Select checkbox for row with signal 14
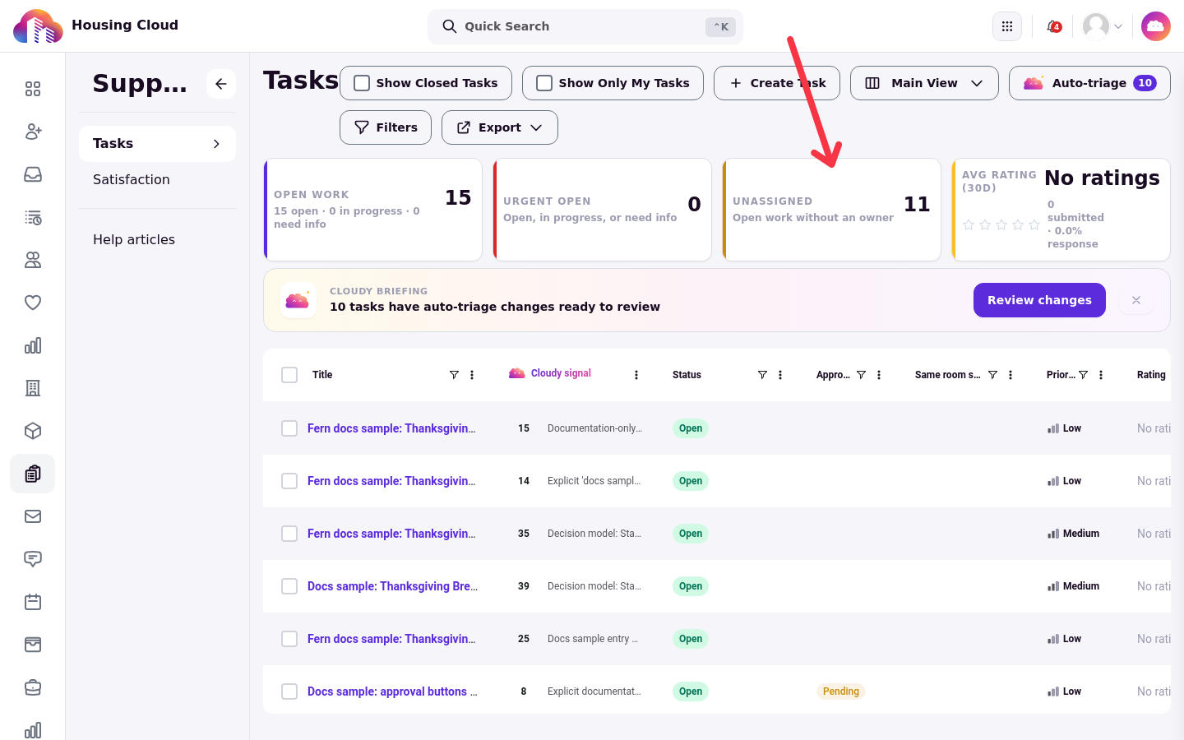 click(289, 481)
